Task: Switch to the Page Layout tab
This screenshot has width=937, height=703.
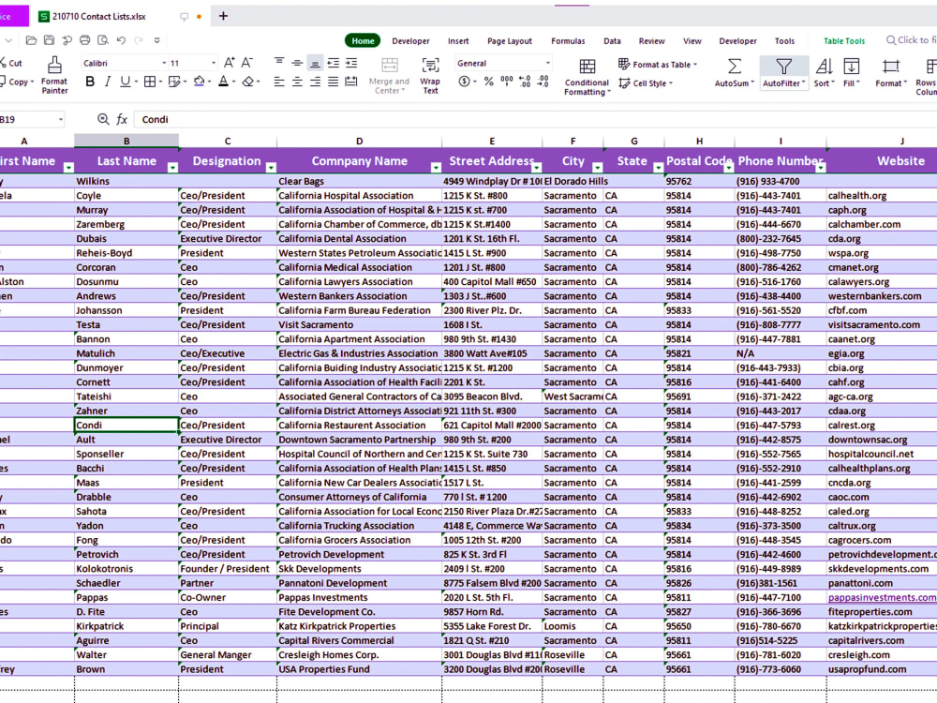Action: coord(509,40)
